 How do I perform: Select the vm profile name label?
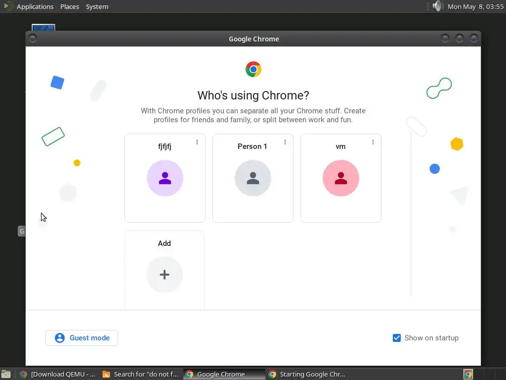[x=341, y=146]
